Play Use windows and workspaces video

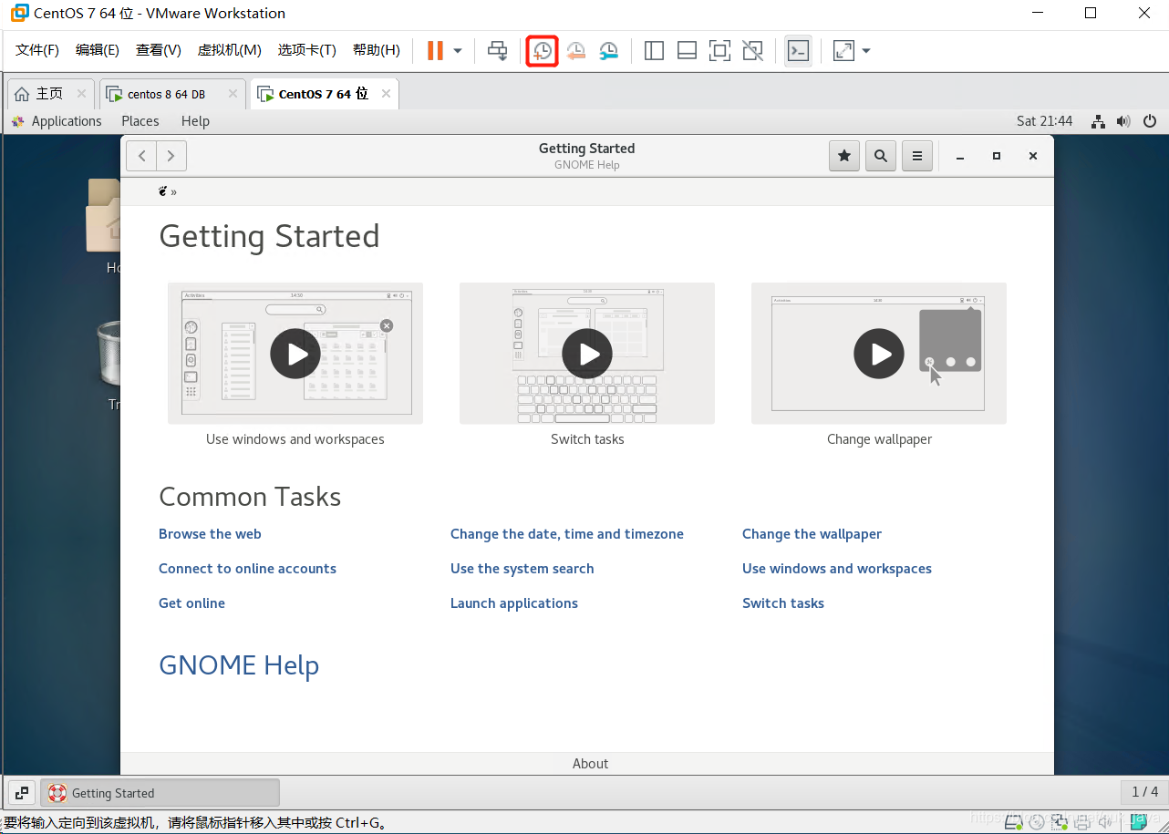point(295,354)
